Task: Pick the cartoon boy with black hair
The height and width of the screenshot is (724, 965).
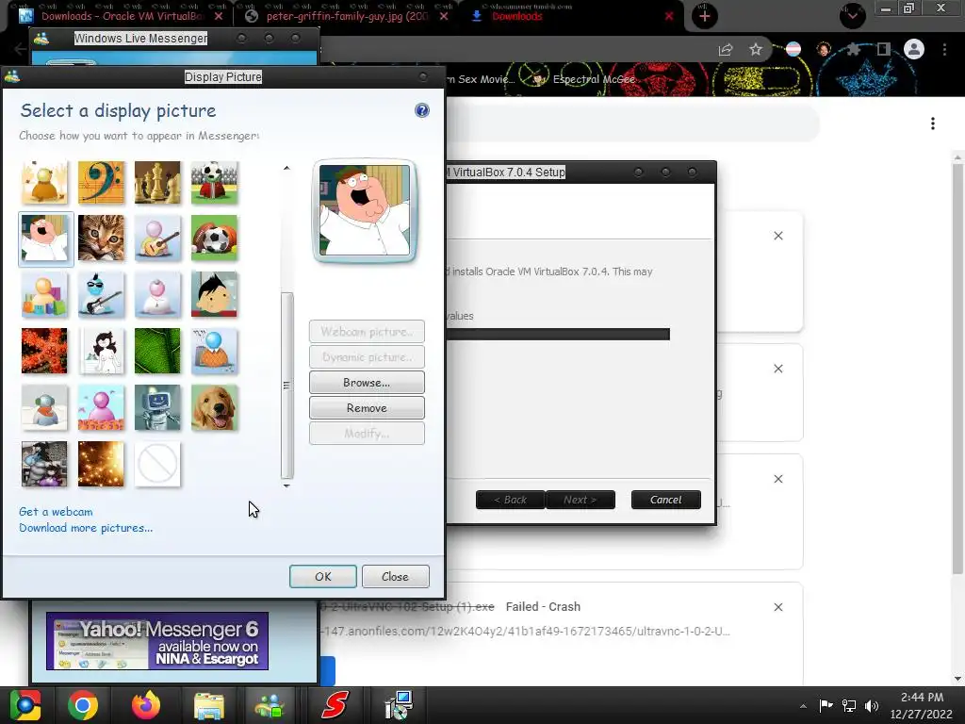Action: pyautogui.click(x=214, y=295)
